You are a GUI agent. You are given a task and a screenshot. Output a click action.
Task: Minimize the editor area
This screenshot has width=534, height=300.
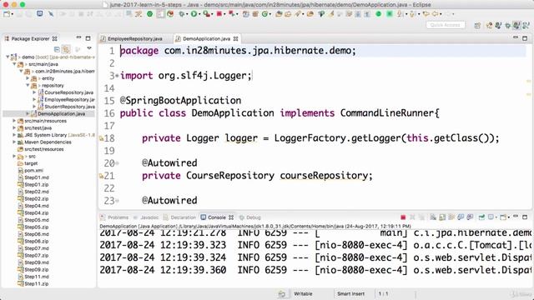516,37
